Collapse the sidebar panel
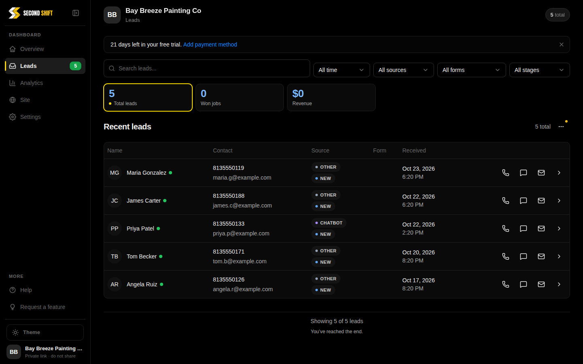This screenshot has width=583, height=364. 76,13
